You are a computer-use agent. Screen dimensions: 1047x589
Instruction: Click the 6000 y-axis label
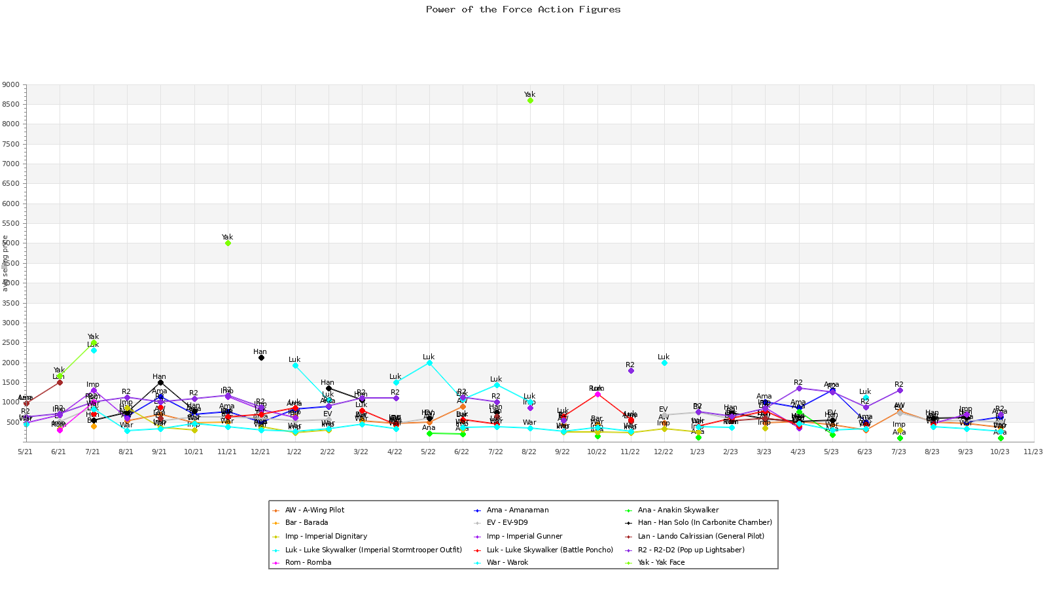(x=11, y=204)
